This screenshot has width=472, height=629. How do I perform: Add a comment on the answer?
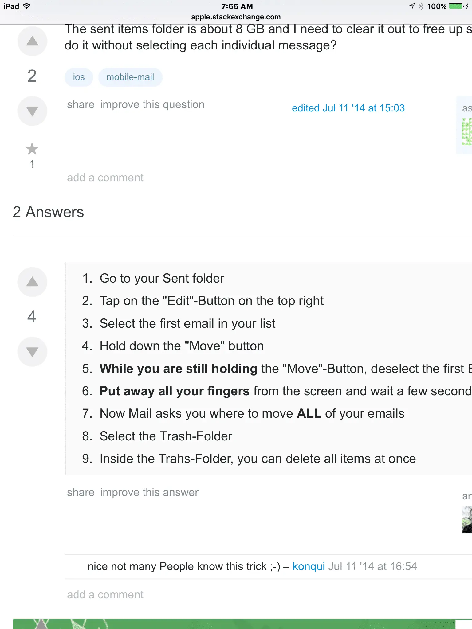105,595
